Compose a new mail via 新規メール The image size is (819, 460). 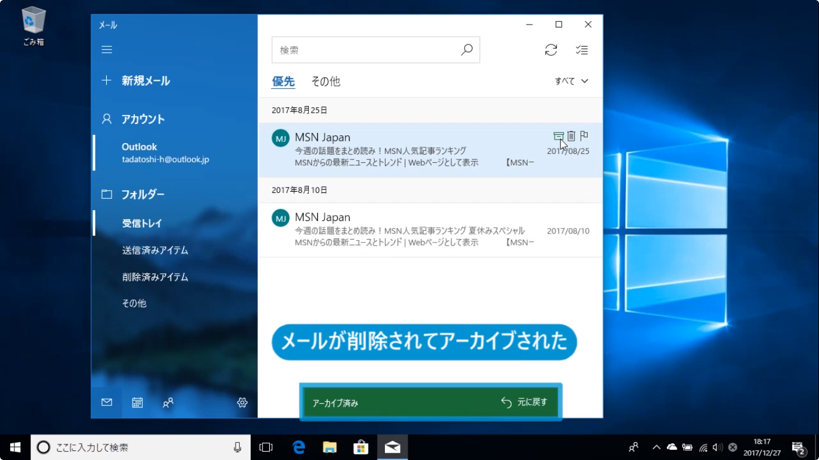click(136, 81)
